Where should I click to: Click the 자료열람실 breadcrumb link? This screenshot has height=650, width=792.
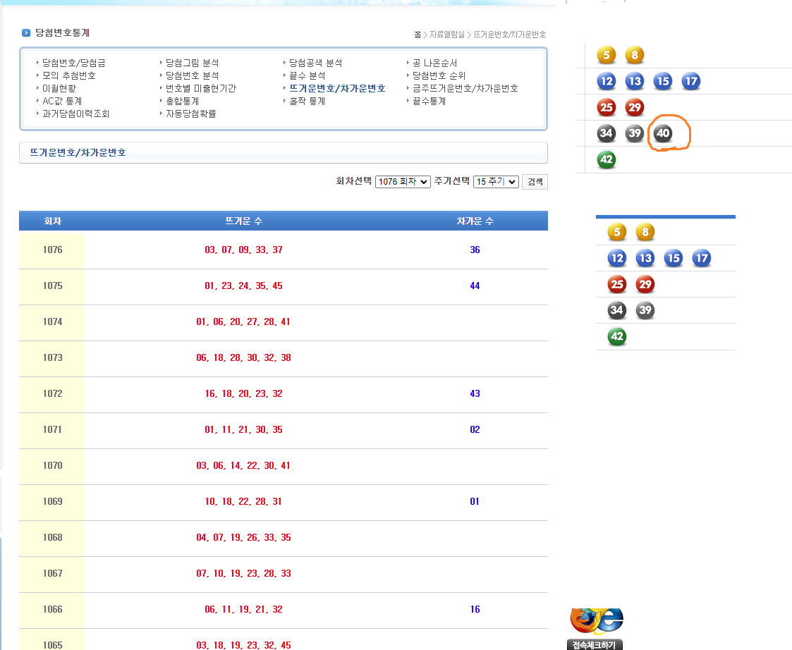(447, 35)
